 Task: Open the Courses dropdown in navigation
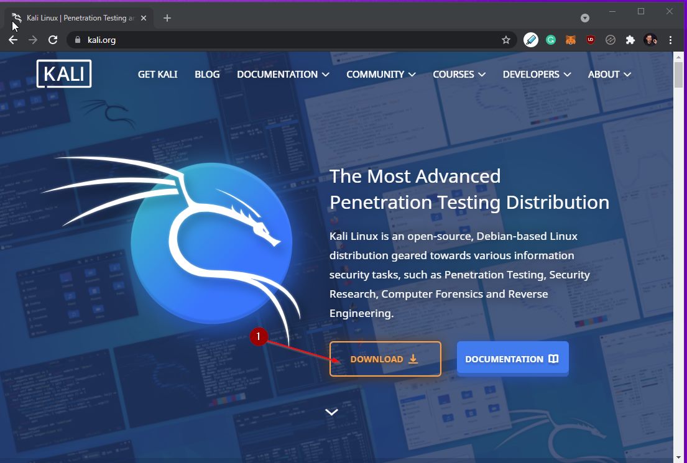point(459,74)
